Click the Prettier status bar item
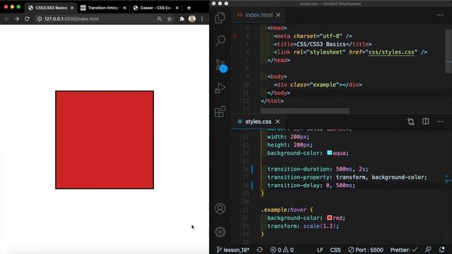This screenshot has height=254, width=452. [x=403, y=250]
